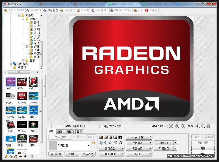Flip the photo horizontally using the mirror icon
This screenshot has height=162, width=219.
click(x=116, y=143)
